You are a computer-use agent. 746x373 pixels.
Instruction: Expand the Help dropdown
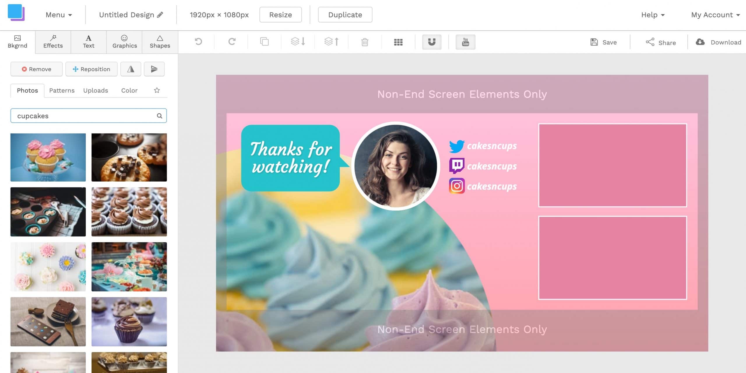tap(653, 15)
